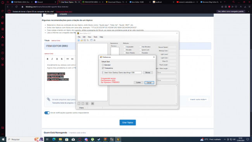Open the Item Editor icon in the taskbar
The width and height of the screenshot is (252, 142).
click(x=118, y=139)
